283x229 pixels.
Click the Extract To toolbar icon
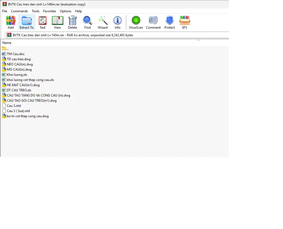(26, 22)
